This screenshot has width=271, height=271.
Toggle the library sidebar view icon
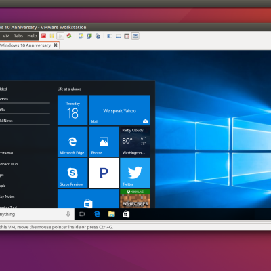point(110,36)
